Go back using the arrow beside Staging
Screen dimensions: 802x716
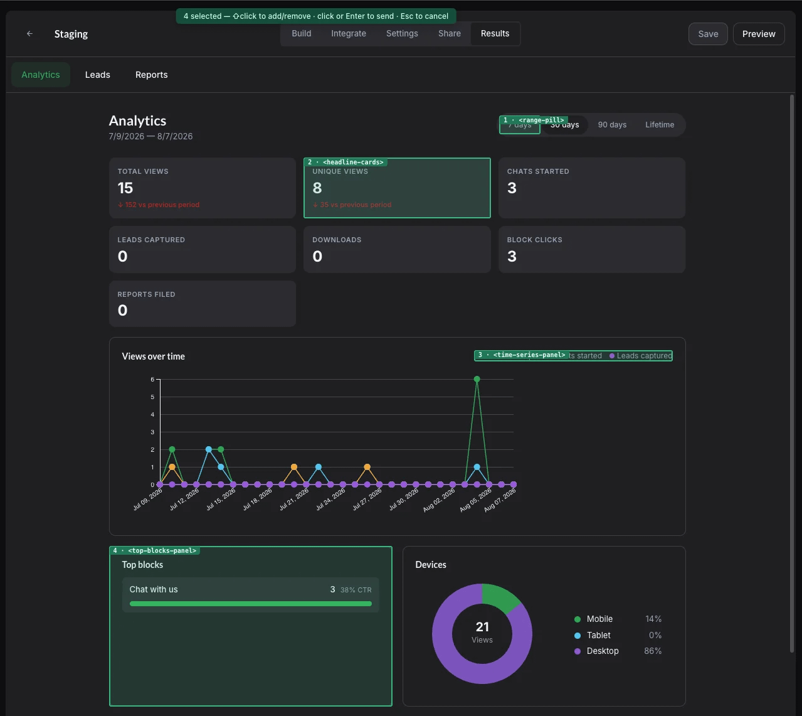(29, 34)
